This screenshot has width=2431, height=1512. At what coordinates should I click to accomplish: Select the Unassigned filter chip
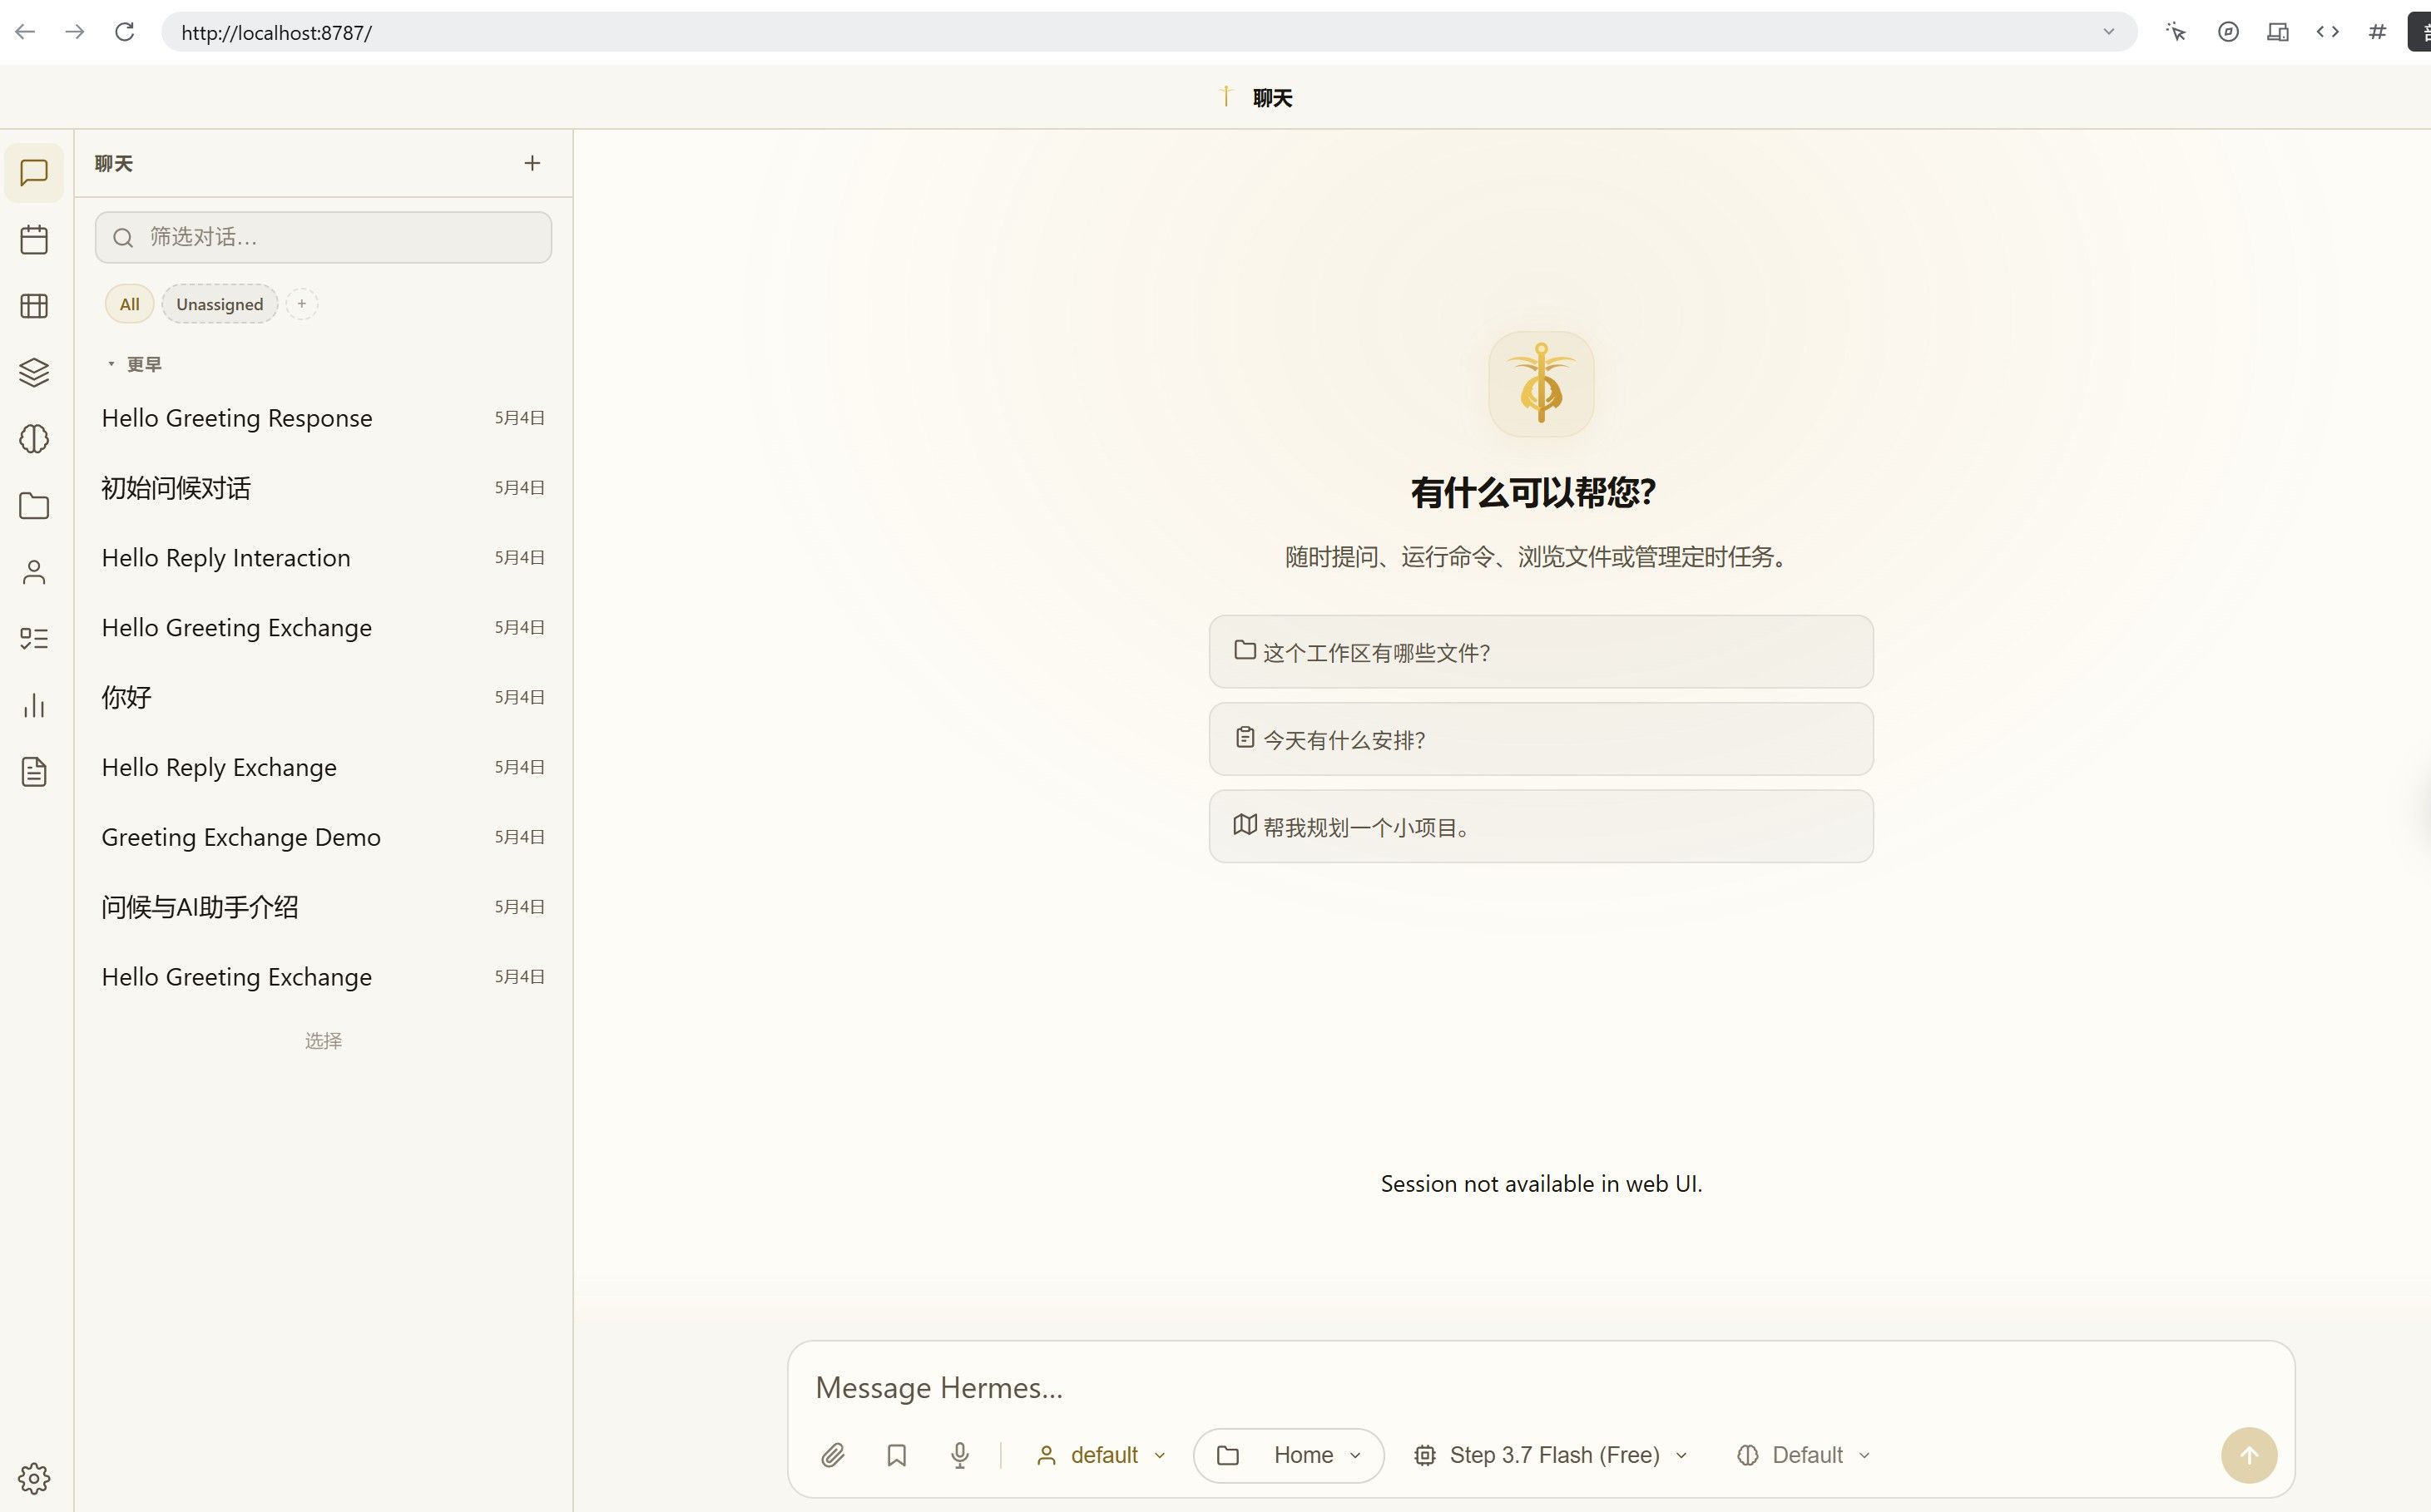[219, 304]
